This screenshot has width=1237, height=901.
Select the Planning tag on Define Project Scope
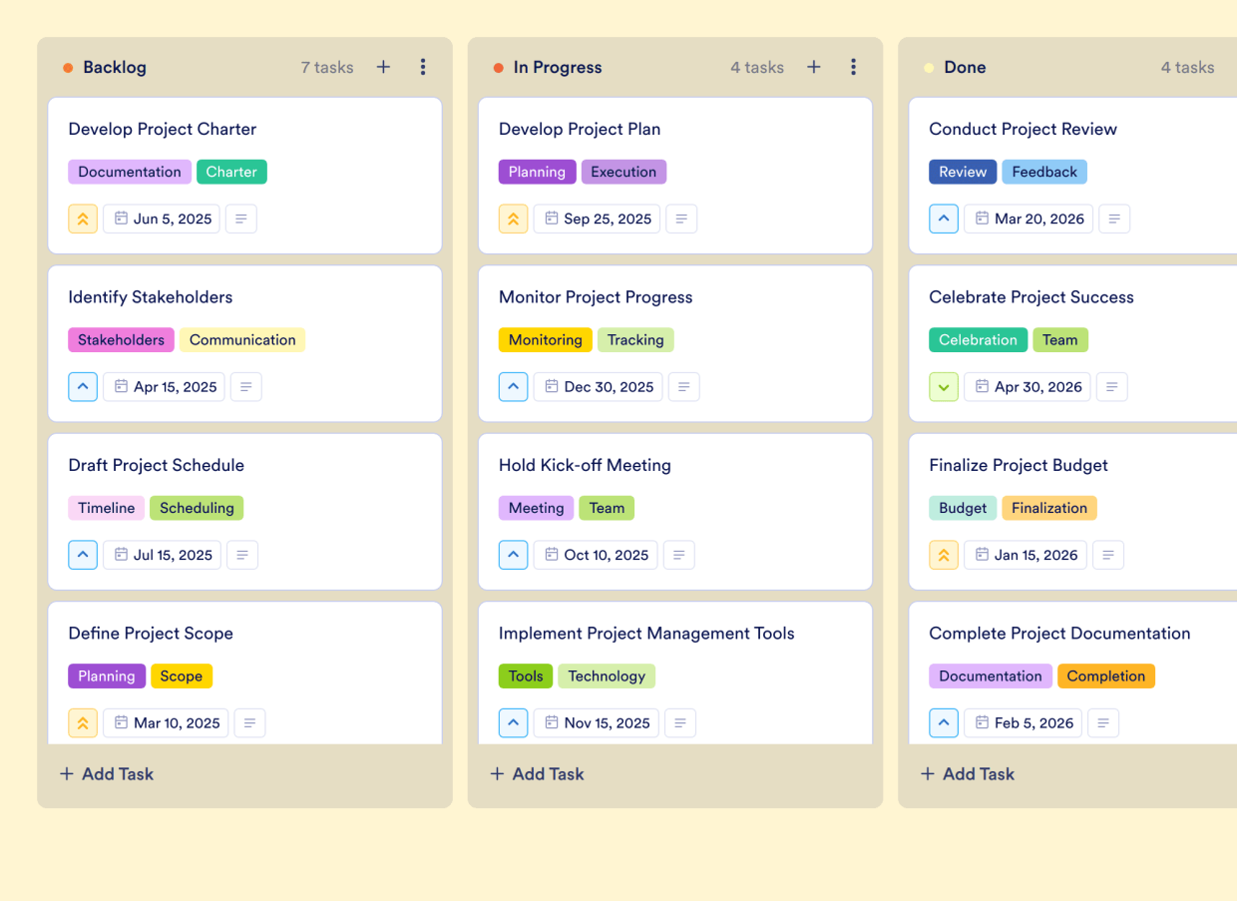(107, 676)
